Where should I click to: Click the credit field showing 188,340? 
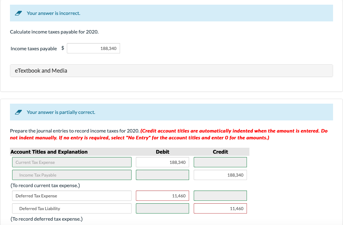coord(220,175)
